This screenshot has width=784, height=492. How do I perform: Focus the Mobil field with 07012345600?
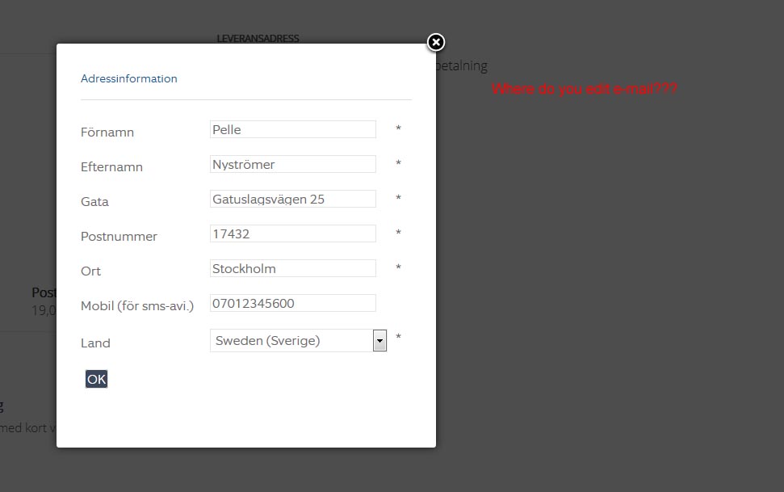[293, 303]
